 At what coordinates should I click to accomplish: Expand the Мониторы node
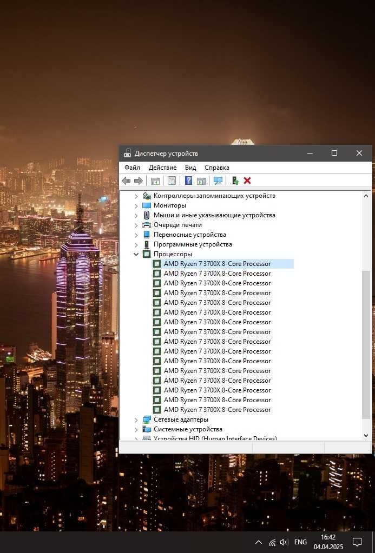point(136,205)
